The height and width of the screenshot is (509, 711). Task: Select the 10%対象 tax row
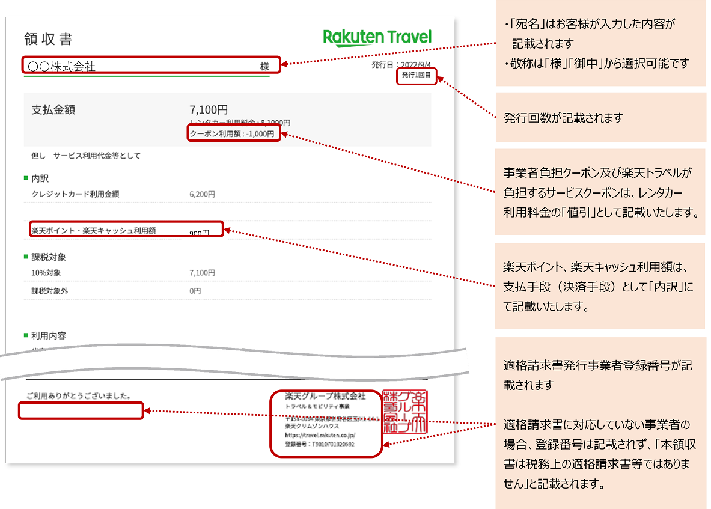(120, 272)
